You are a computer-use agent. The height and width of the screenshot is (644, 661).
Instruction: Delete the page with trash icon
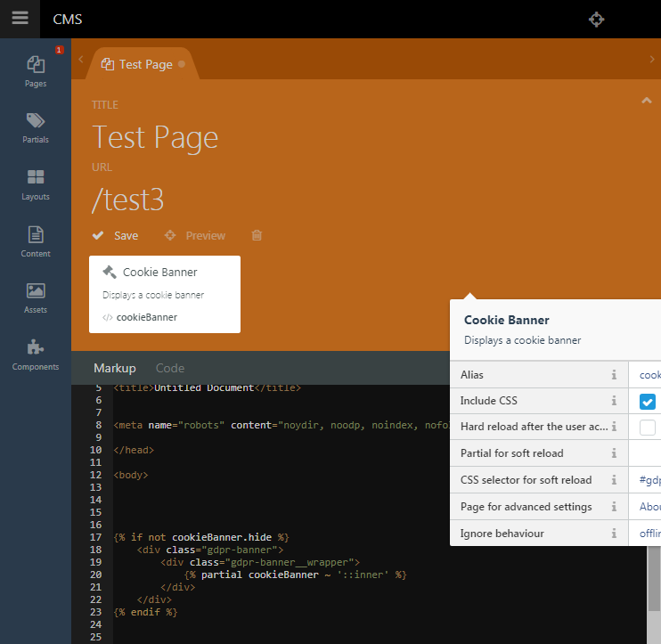[x=257, y=235]
